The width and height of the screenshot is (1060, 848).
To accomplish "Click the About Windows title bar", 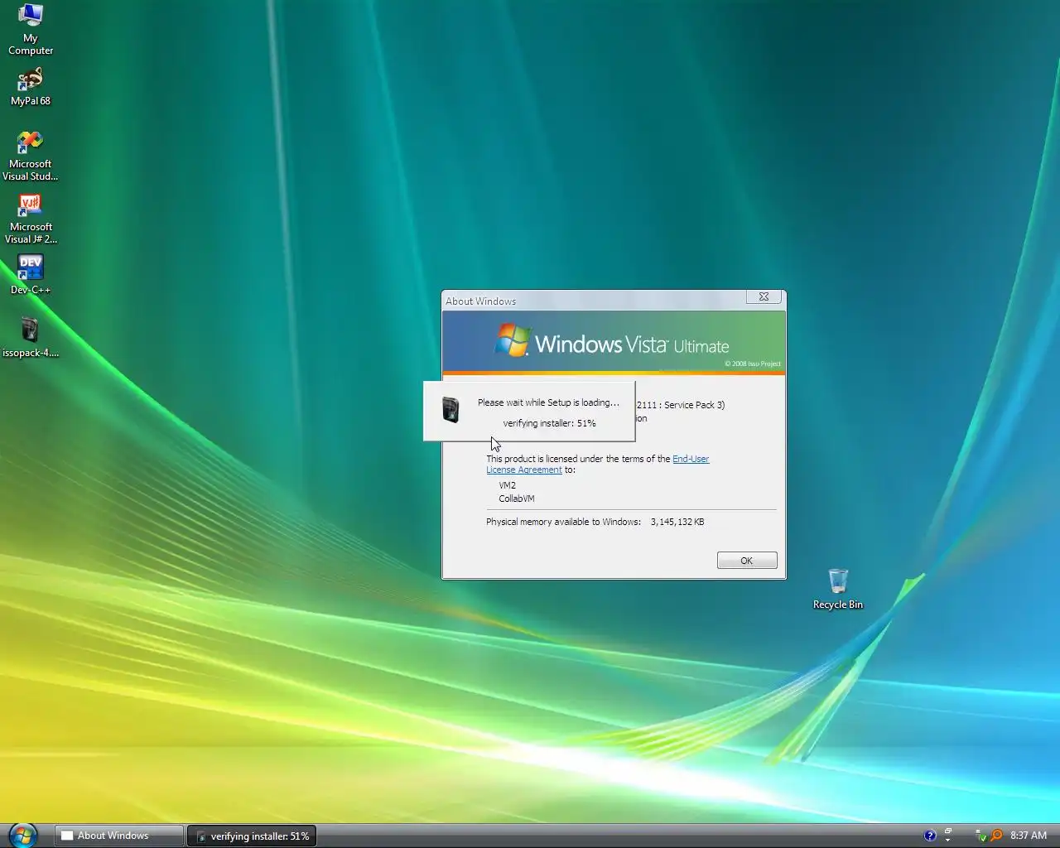I will [592, 301].
